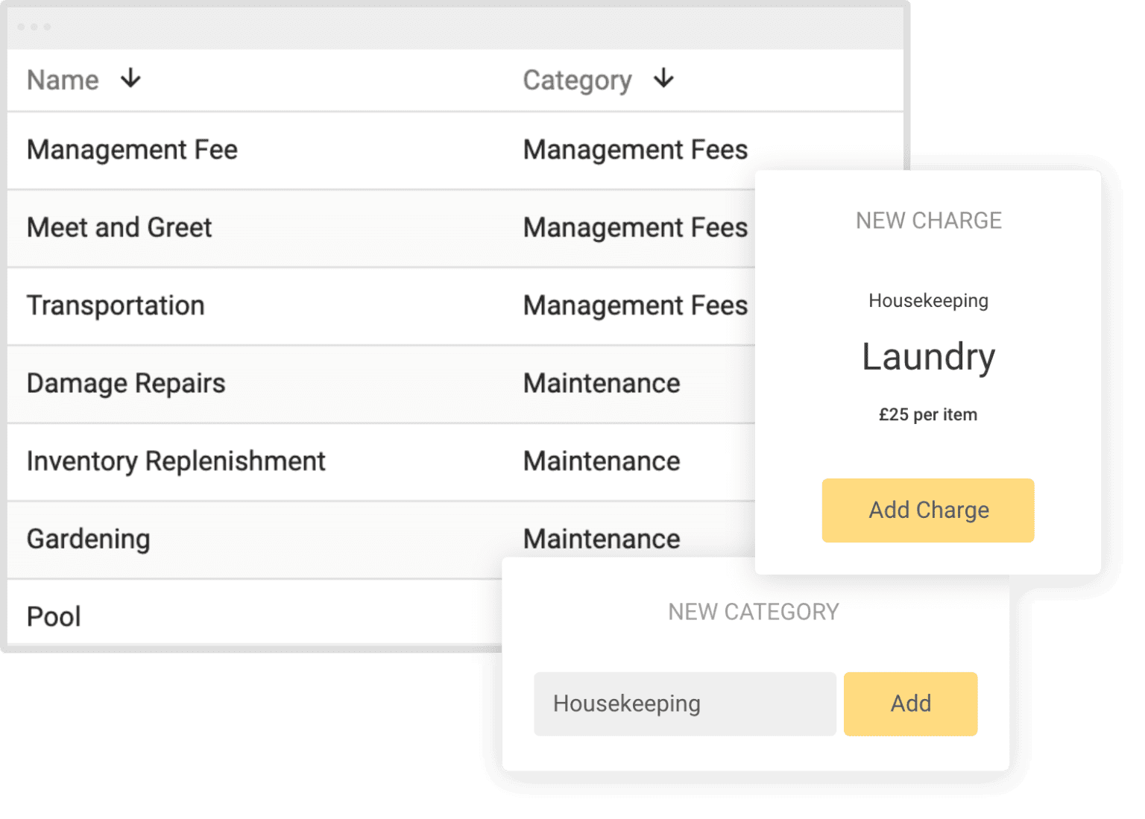
Task: Select the Pool charge row
Action: coord(54,616)
